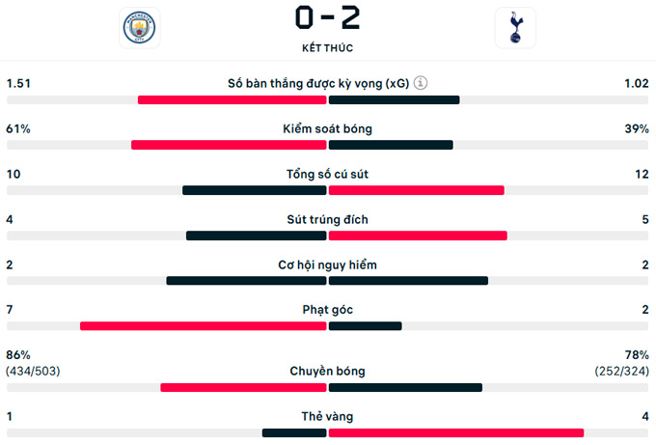Viewport: 656px width, 445px height.
Task: Select the KẾT THÚC match status label
Action: 328,47
